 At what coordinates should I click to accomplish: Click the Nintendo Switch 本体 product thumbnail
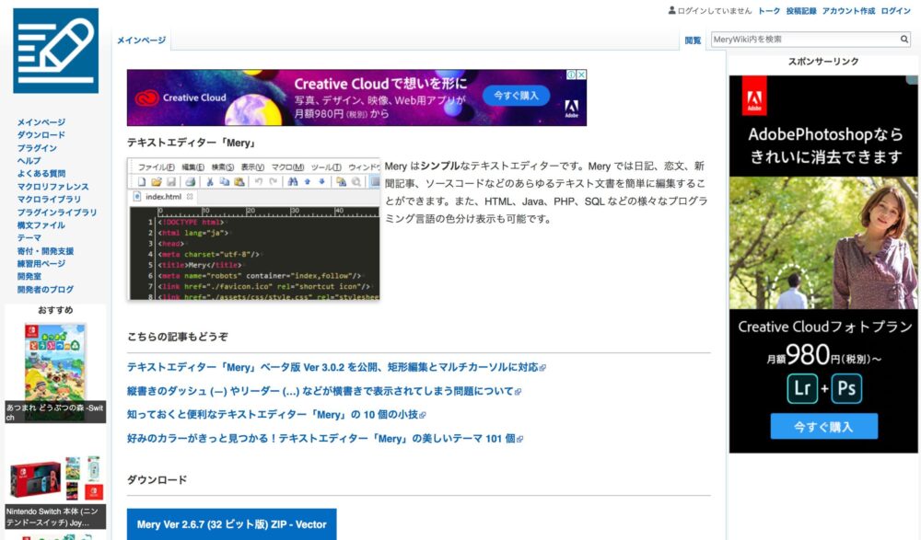click(55, 477)
